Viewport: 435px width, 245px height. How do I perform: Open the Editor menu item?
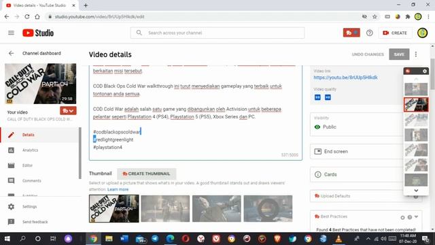tap(40, 165)
